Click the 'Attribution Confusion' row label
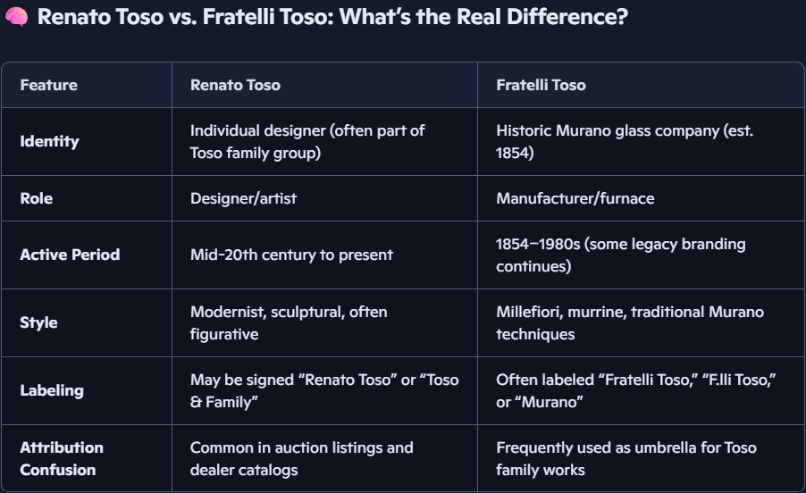 click(62, 458)
